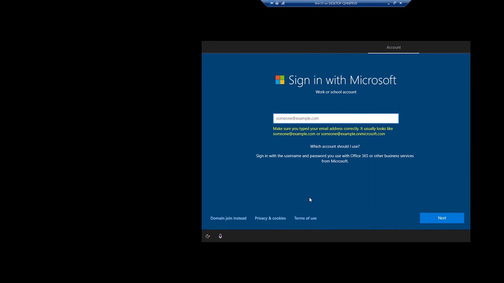Open the Ease of Access icon
This screenshot has width=504, height=283.
point(208,236)
